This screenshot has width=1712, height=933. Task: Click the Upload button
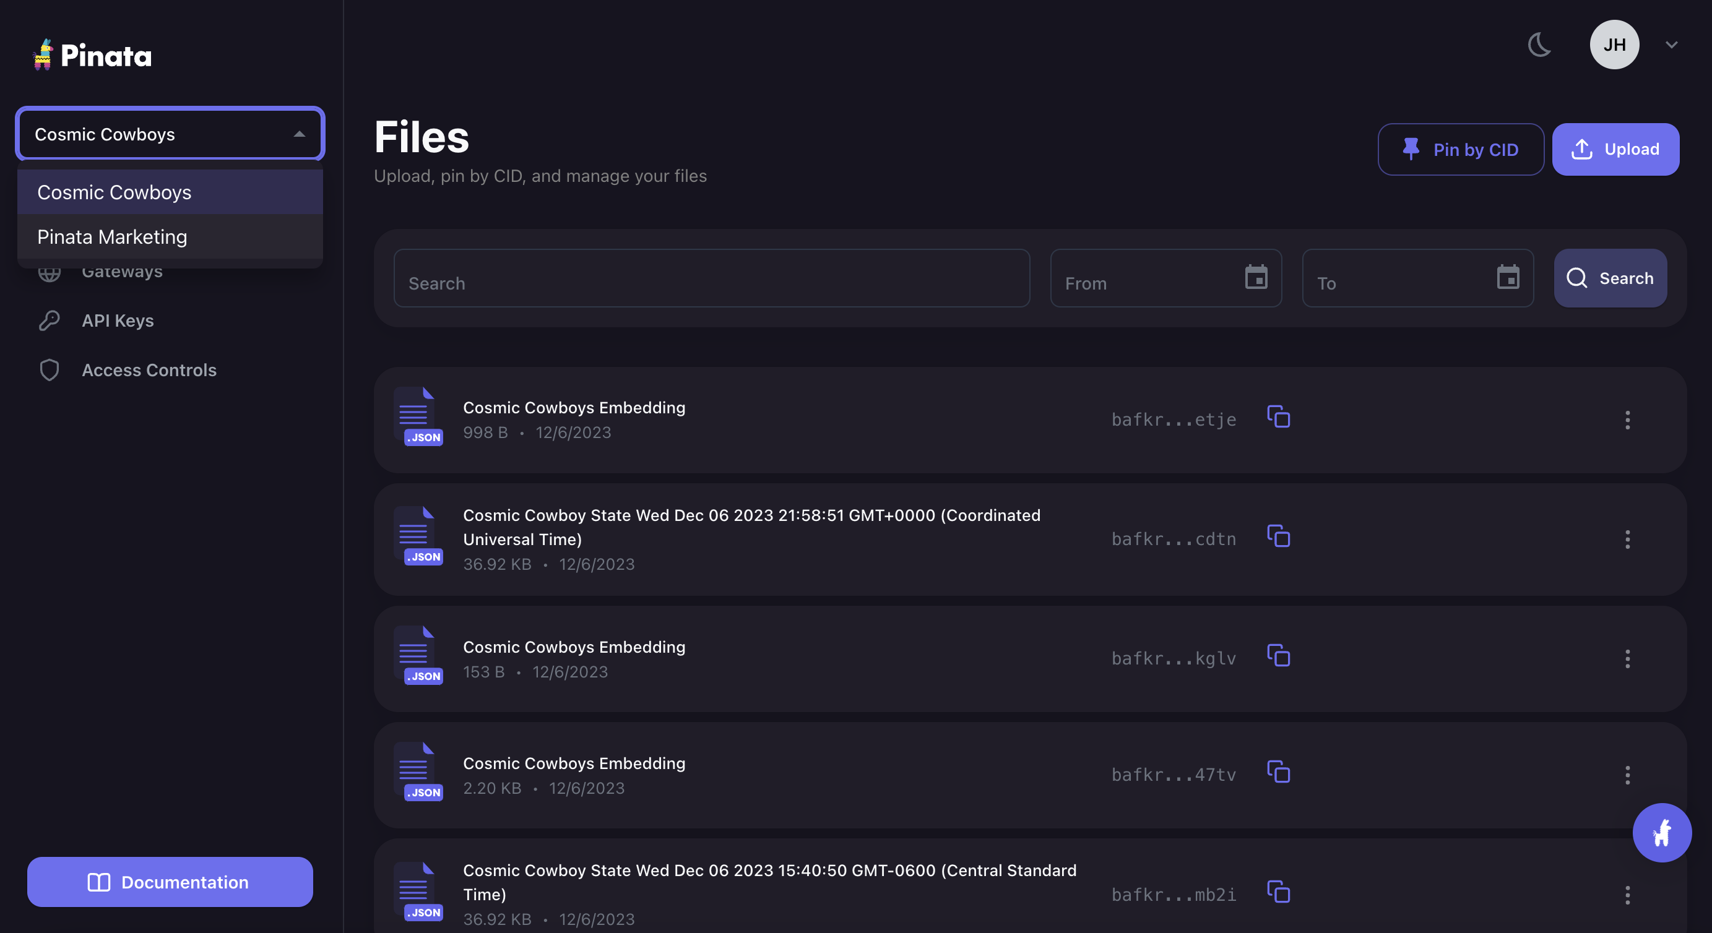[1615, 149]
